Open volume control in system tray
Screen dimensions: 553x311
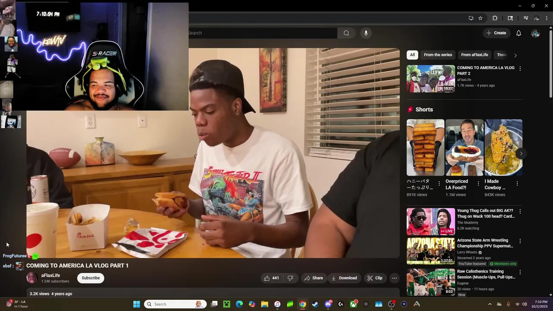pyautogui.click(x=524, y=304)
